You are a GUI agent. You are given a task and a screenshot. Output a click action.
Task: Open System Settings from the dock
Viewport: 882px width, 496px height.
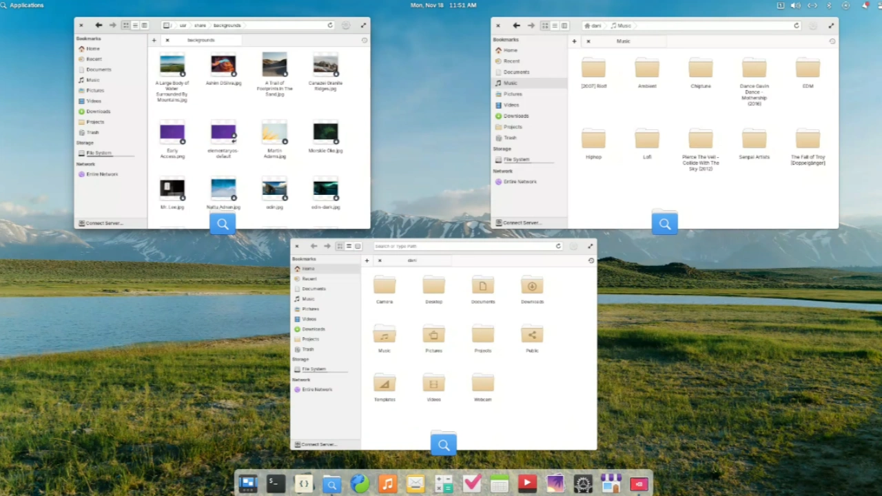click(x=583, y=484)
